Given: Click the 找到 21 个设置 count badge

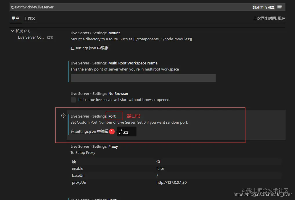Looking at the screenshot, I should coord(264,7).
